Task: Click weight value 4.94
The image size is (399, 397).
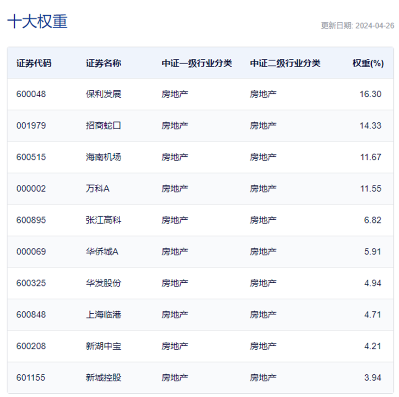Action: pyautogui.click(x=373, y=283)
